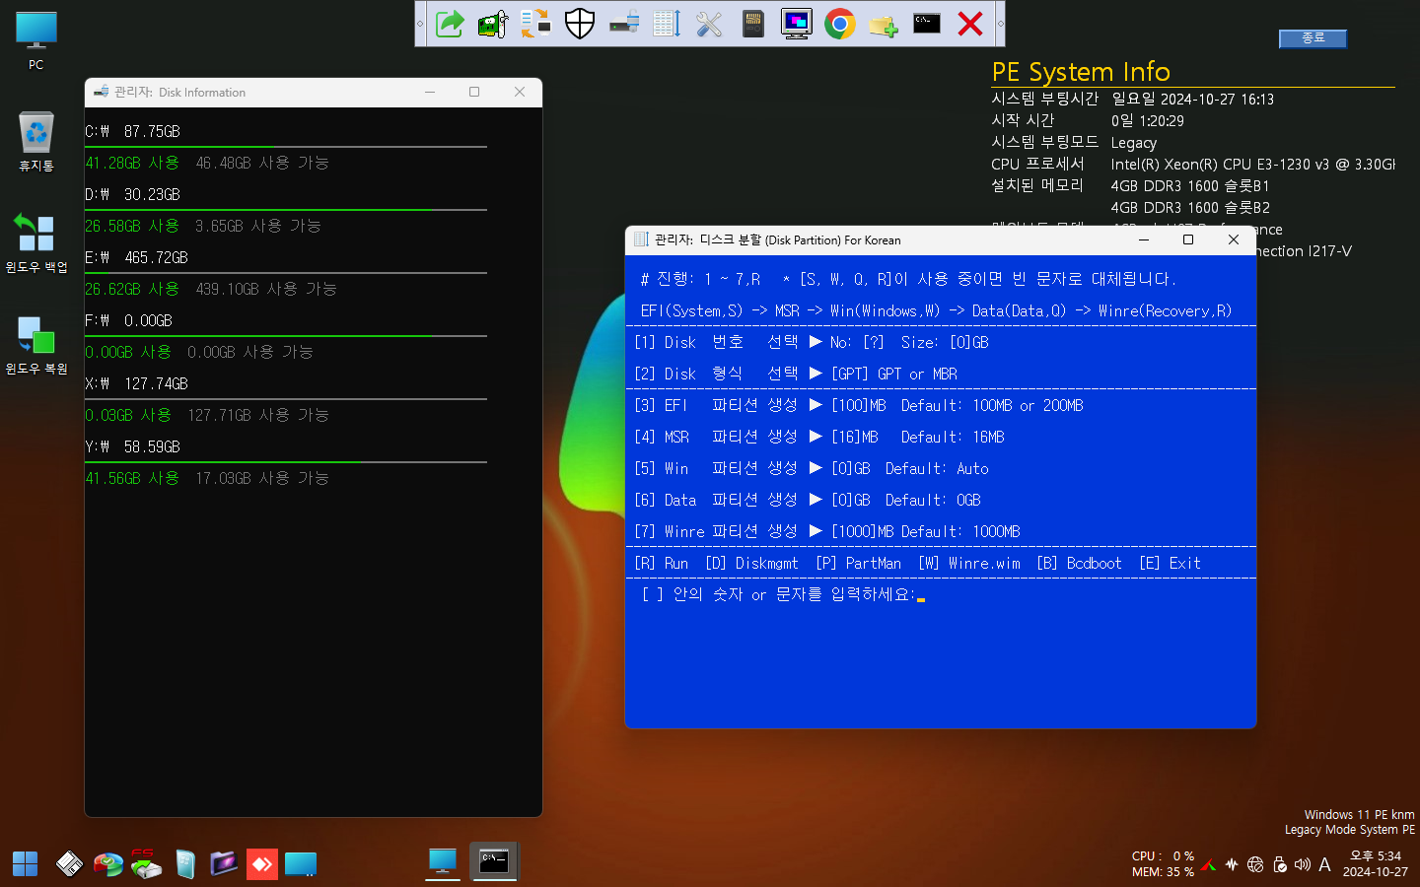
Task: Click the speaker volume tray icon
Action: tap(1303, 864)
